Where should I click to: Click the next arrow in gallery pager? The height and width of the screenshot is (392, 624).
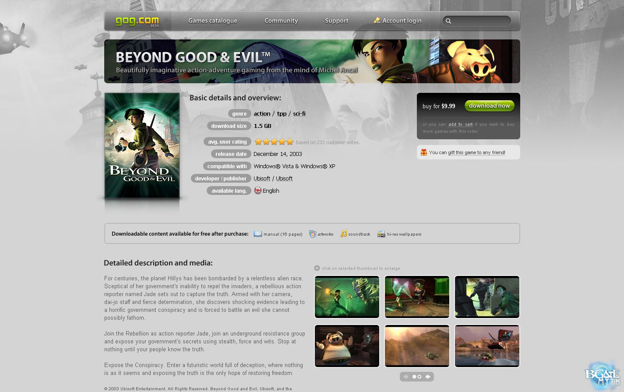tap(427, 376)
